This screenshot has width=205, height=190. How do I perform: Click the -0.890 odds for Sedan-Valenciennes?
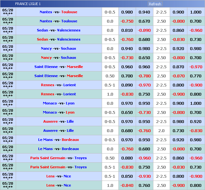coord(144,31)
